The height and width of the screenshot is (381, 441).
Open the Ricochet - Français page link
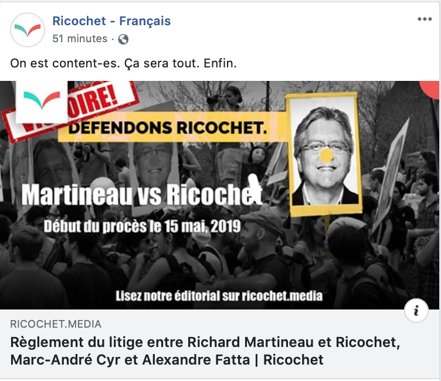(x=111, y=21)
